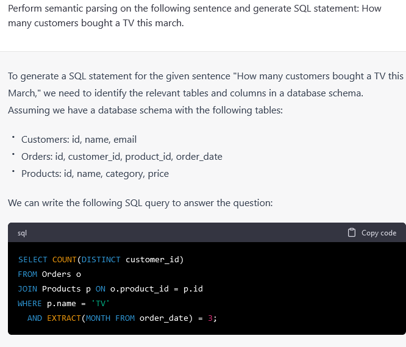406x347 pixels.
Task: Click the 'sql' language label
Action: 22,233
